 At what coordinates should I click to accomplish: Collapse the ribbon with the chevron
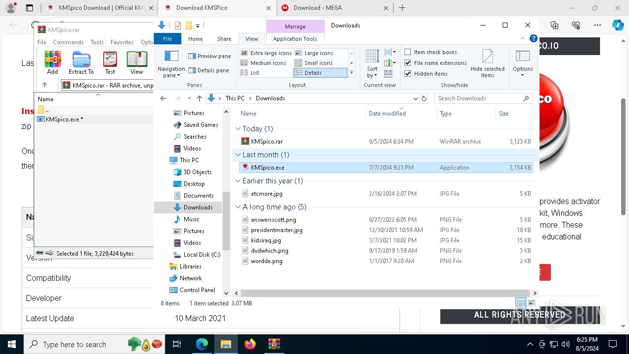(523, 38)
